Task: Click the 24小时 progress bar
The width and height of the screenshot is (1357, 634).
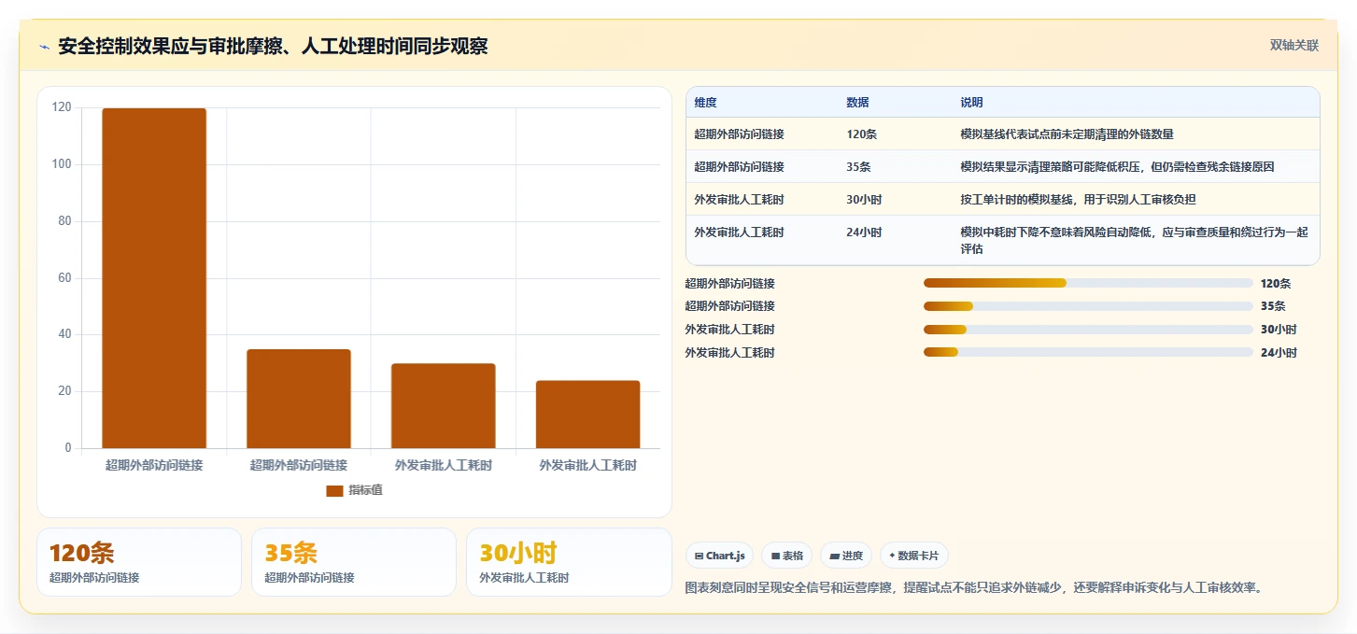Action: 1088,352
